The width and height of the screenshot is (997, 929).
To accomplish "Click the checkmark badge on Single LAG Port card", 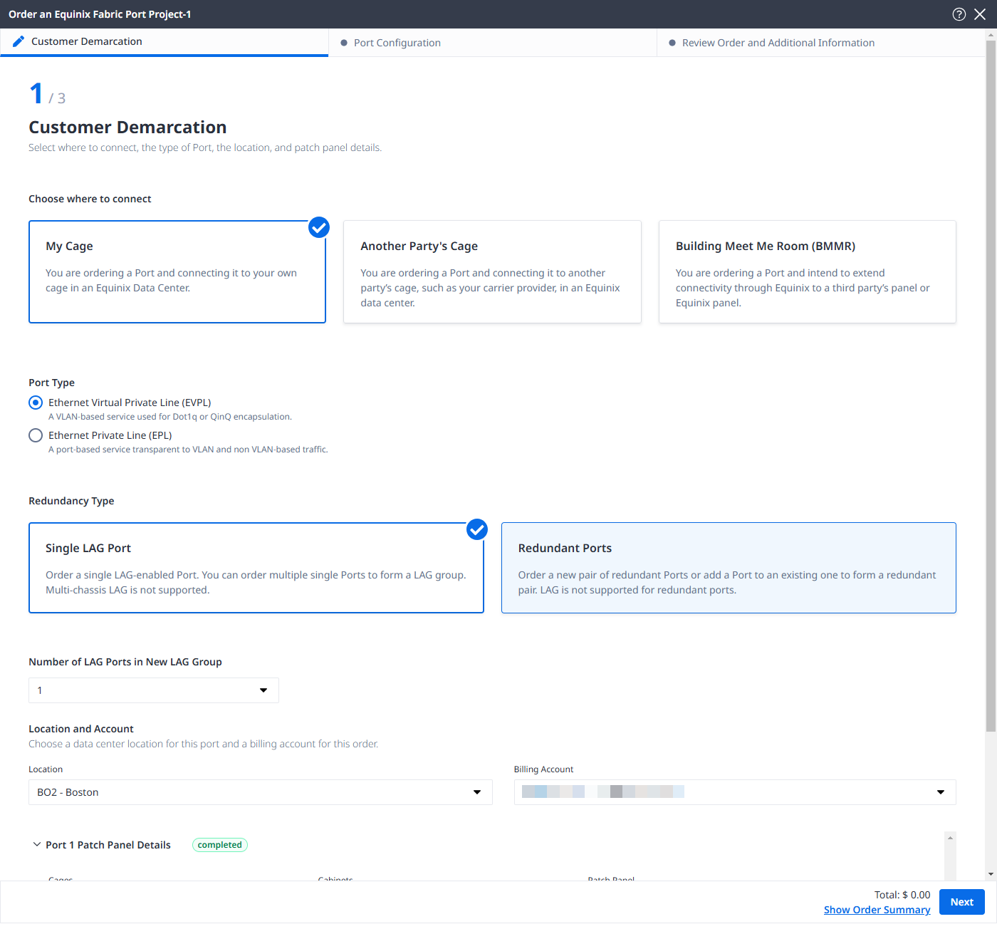I will [x=477, y=529].
